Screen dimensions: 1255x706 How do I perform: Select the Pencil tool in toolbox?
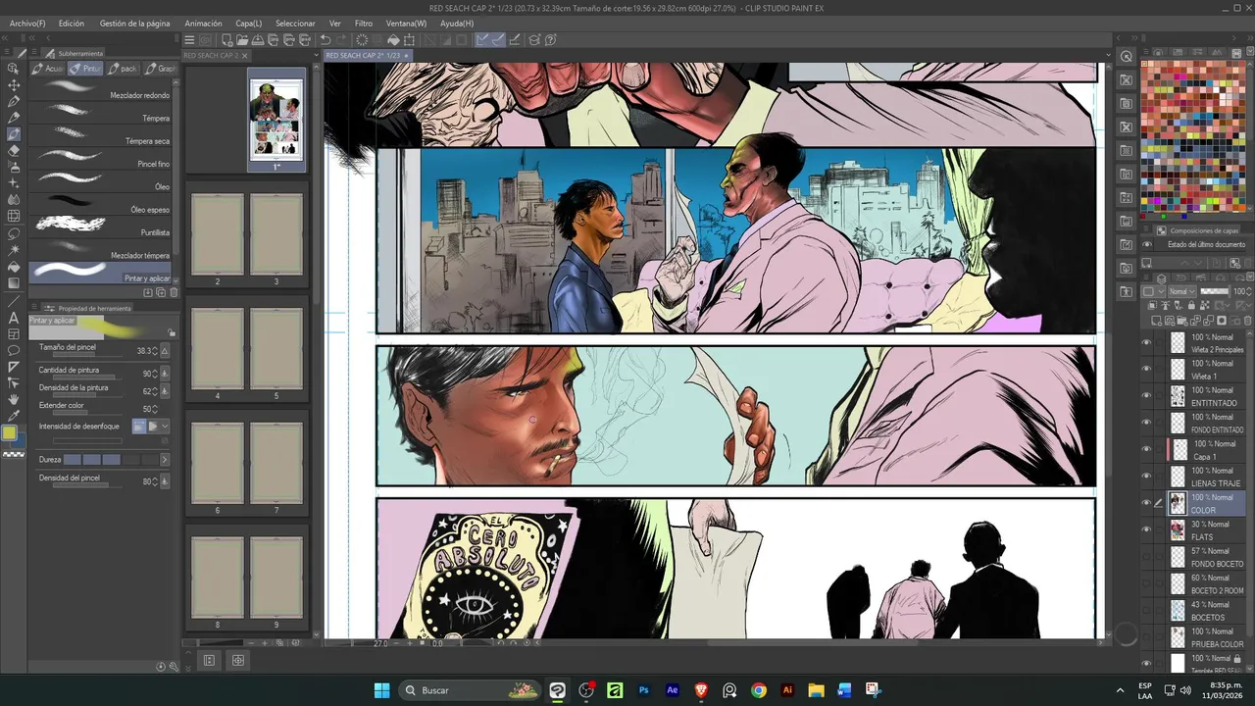click(x=14, y=118)
